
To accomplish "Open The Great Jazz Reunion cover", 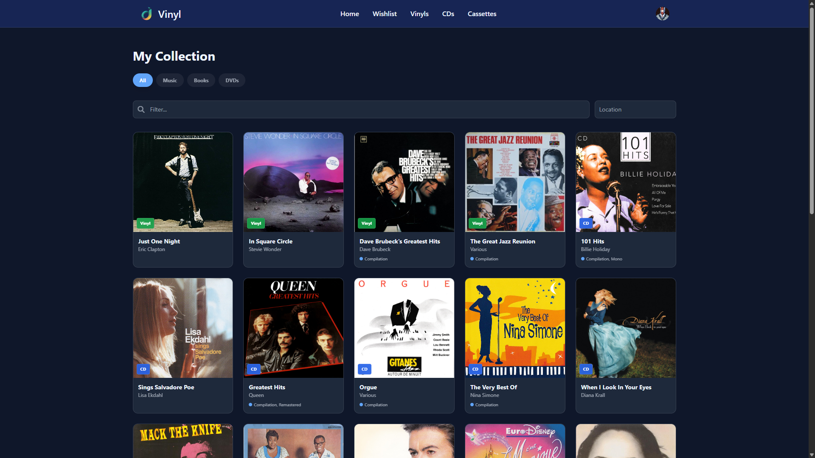I will (x=515, y=182).
